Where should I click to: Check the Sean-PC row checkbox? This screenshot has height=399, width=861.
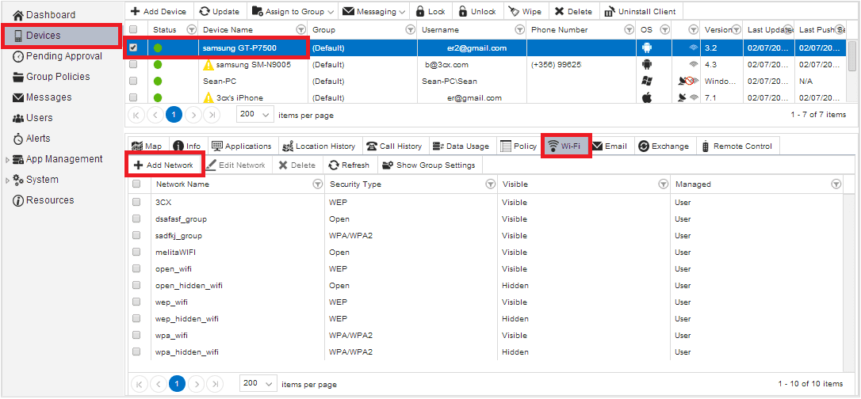tap(133, 81)
